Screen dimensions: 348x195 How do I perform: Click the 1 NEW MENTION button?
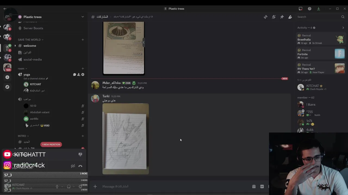[51, 144]
